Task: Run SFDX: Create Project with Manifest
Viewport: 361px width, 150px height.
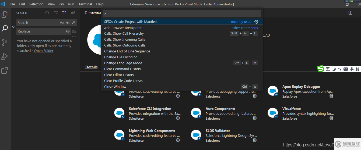Action: [182, 22]
